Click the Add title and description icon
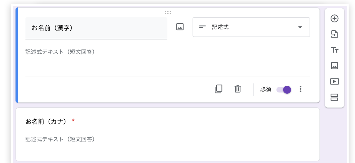The width and height of the screenshot is (355, 163). click(334, 50)
